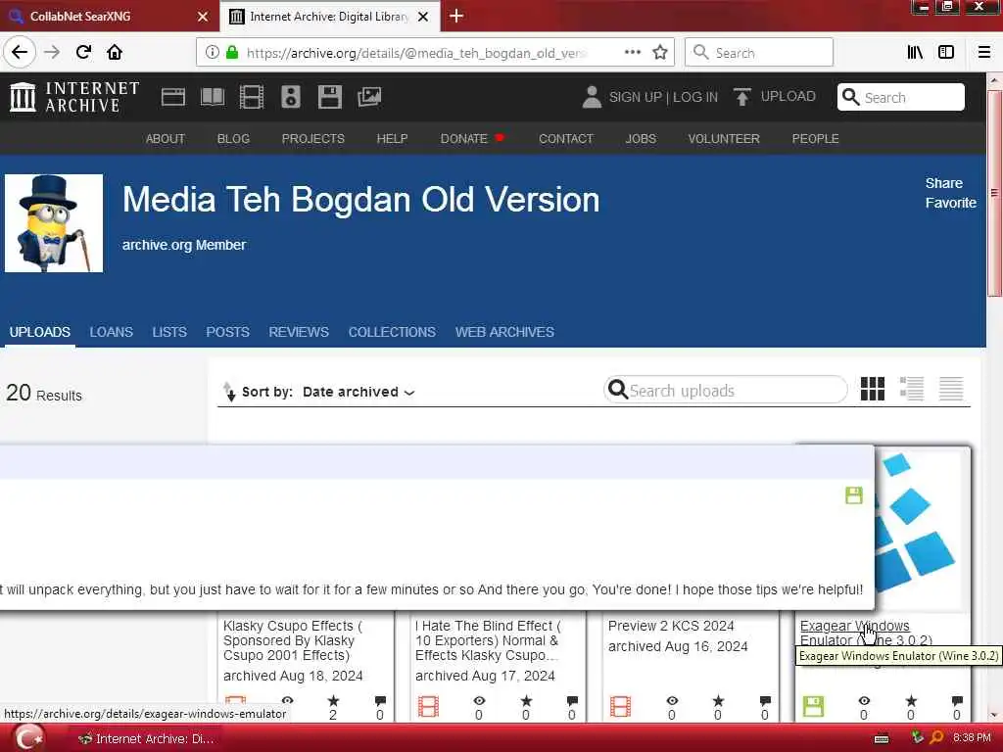Click the Search uploads field
Viewport: 1003px width, 752px height.
726,390
